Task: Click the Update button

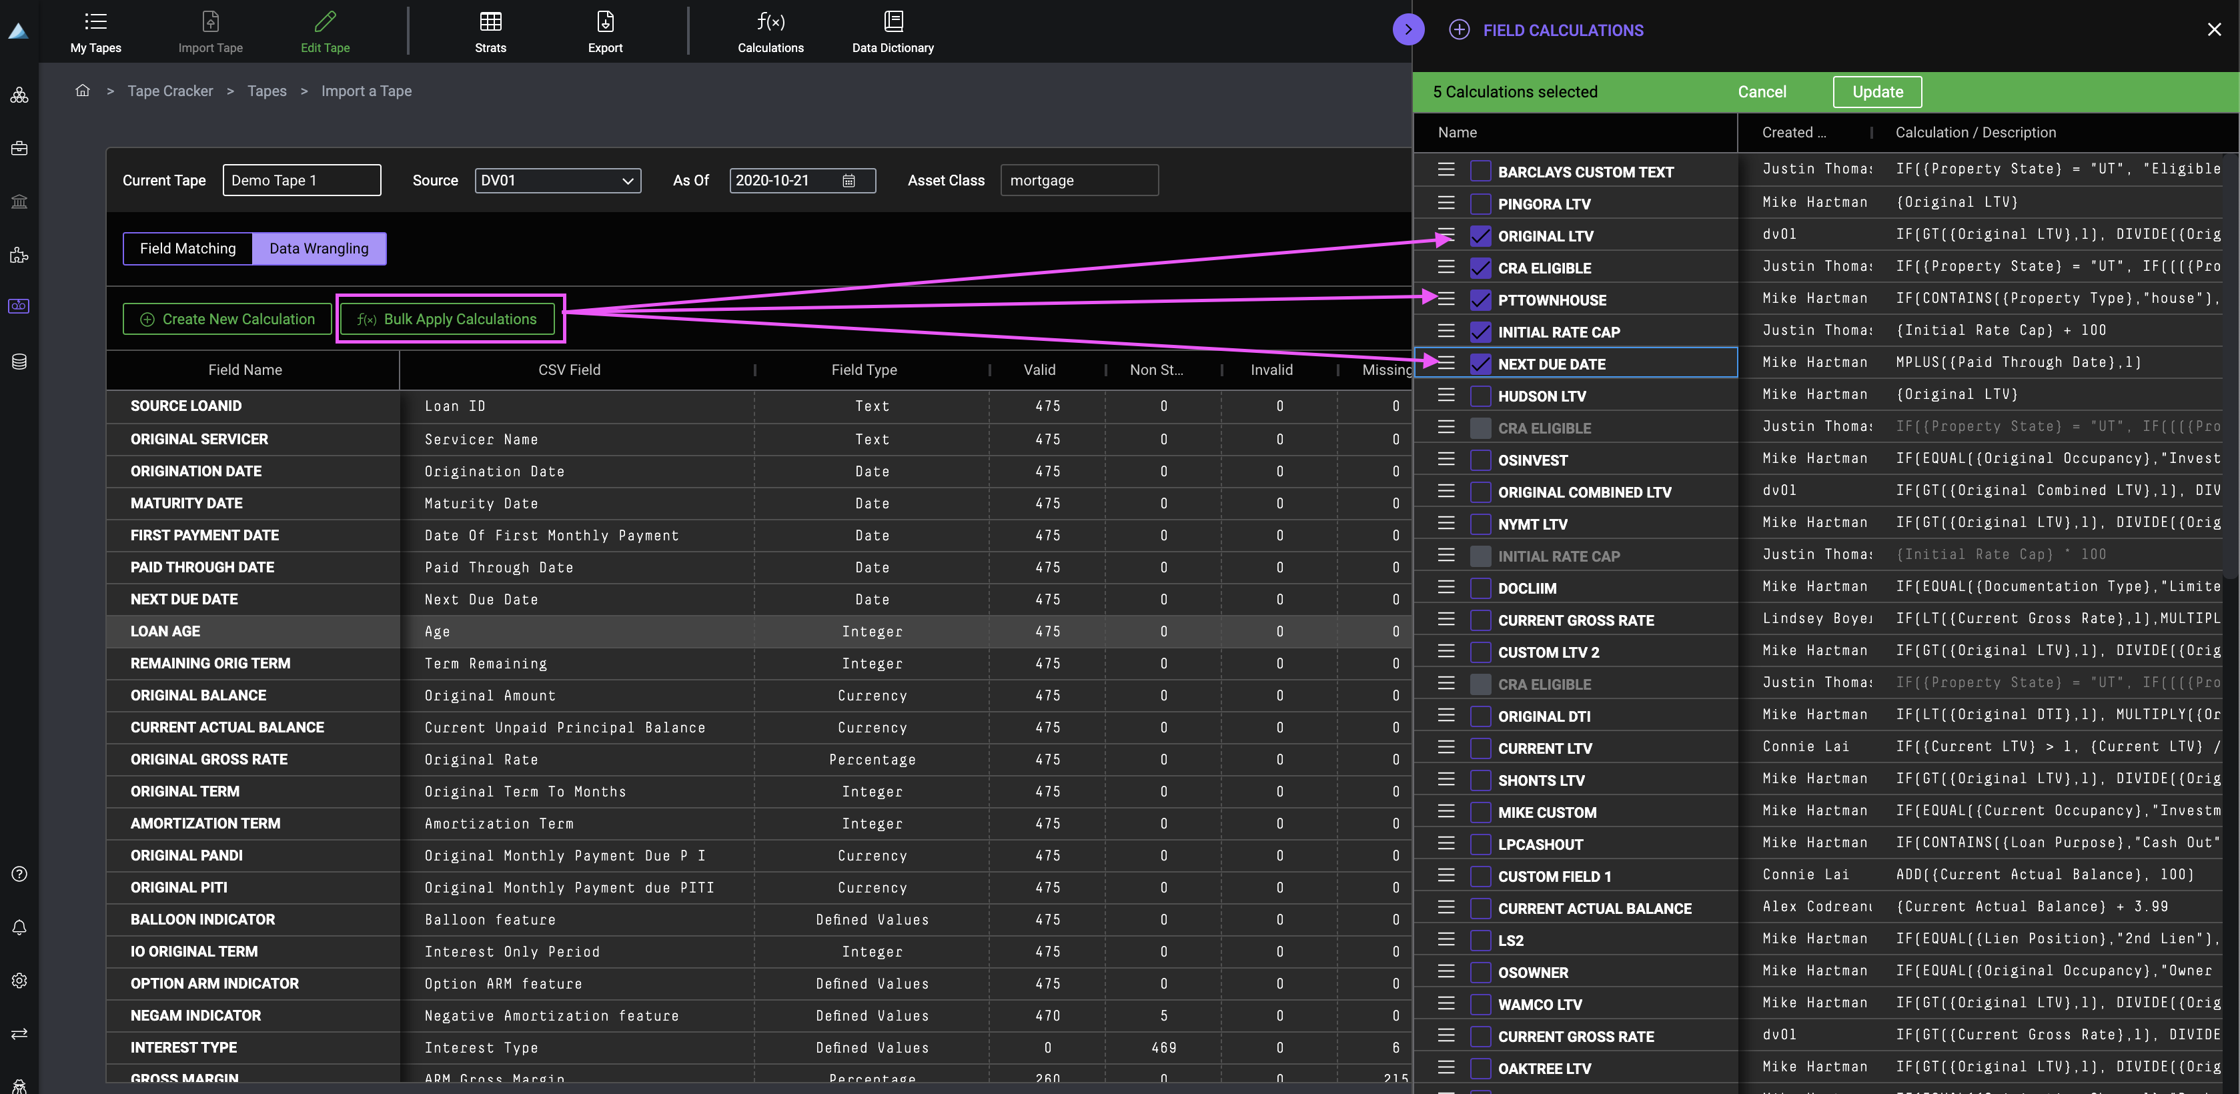Action: pos(1876,92)
